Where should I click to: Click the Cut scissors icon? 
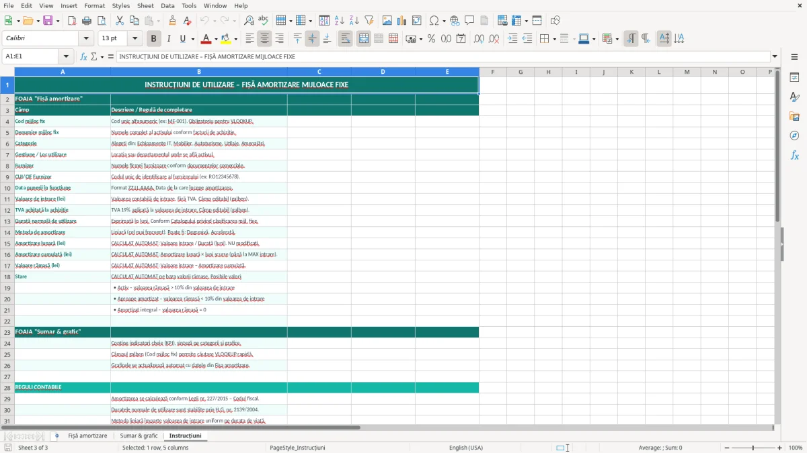[x=120, y=21]
